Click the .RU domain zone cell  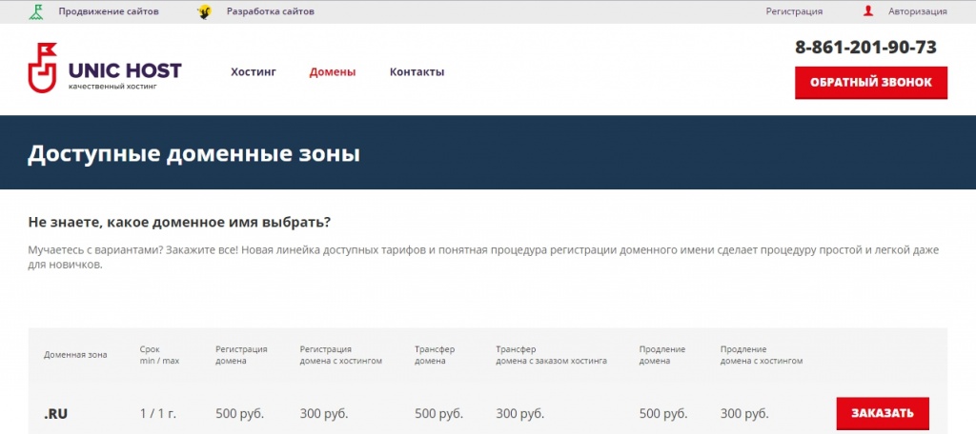tap(55, 413)
